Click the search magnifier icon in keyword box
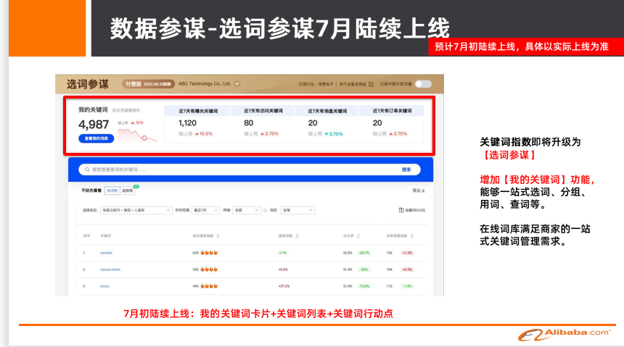624x347 pixels. [86, 170]
